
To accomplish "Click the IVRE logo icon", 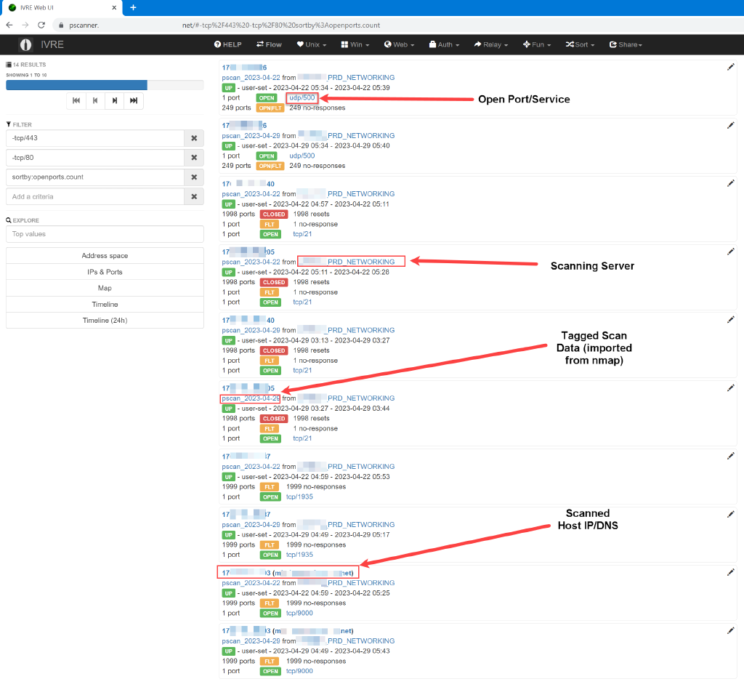I will pos(26,44).
